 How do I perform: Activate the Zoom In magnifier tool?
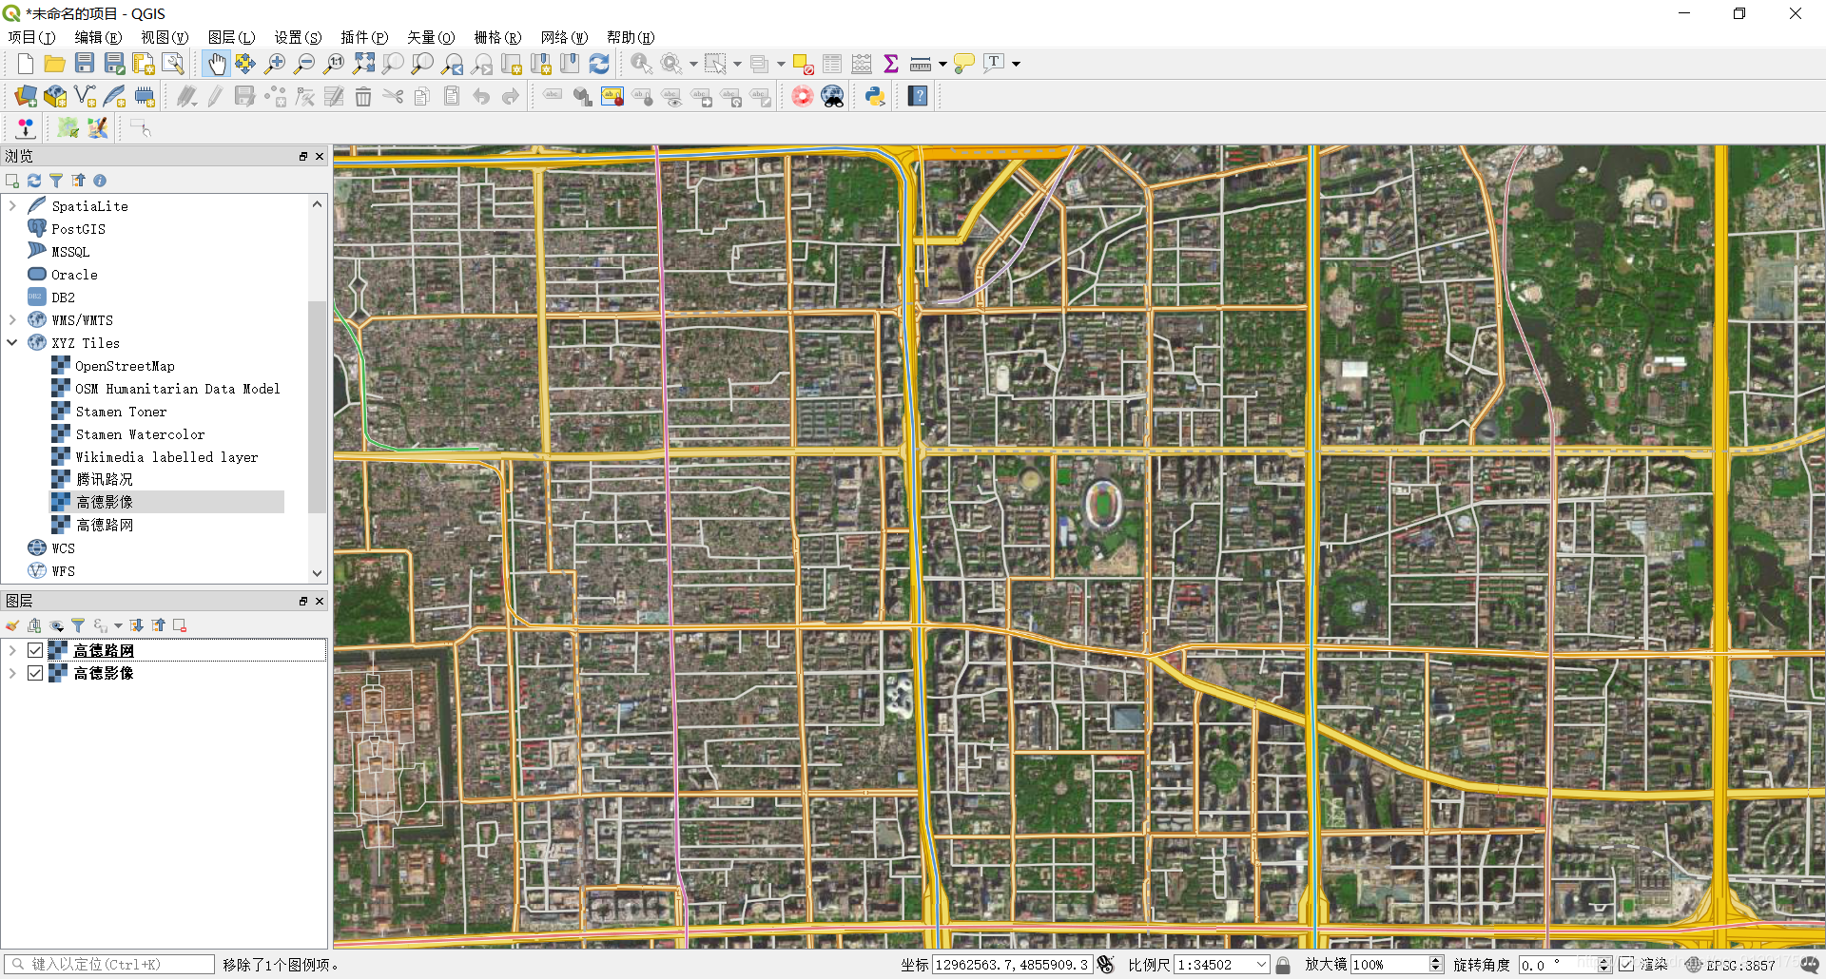pyautogui.click(x=275, y=64)
